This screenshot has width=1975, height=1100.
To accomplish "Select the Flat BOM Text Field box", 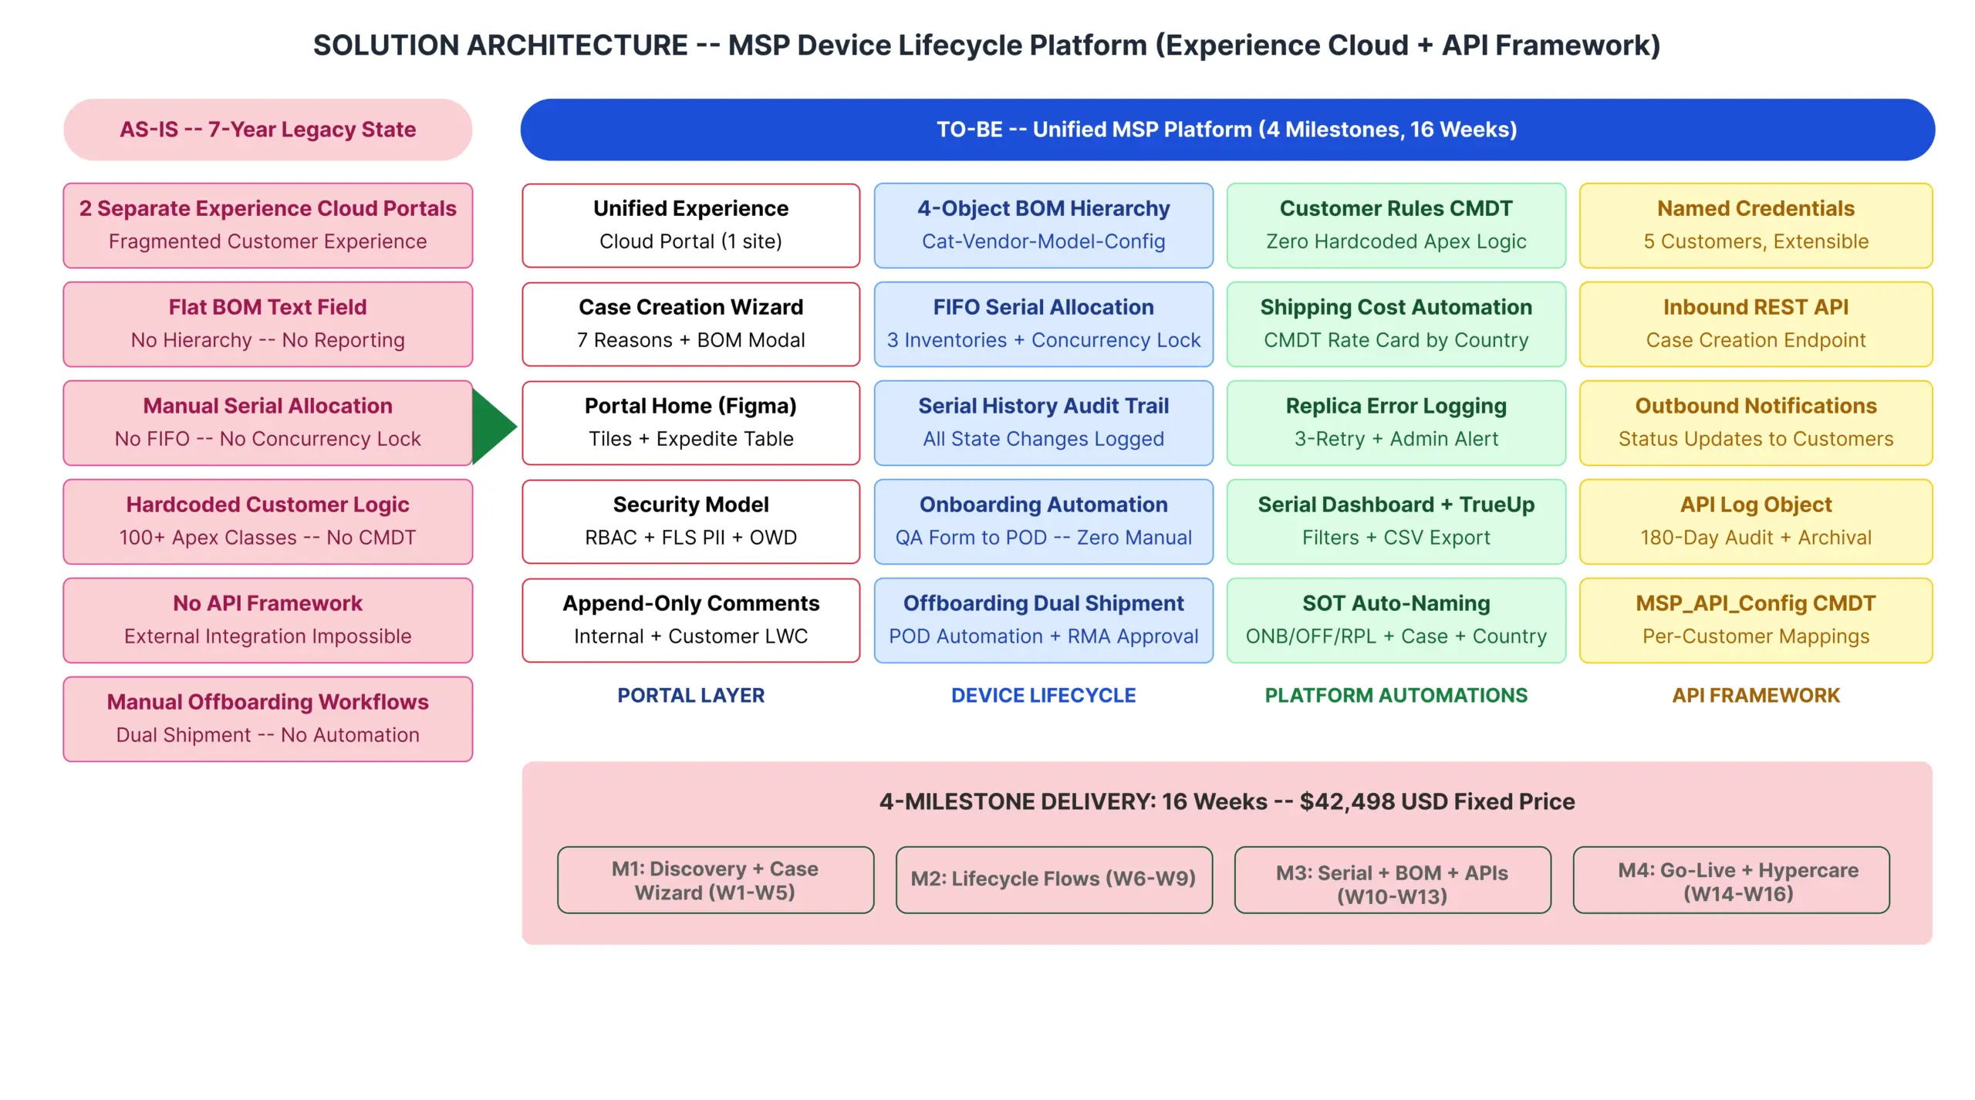I will pos(267,323).
